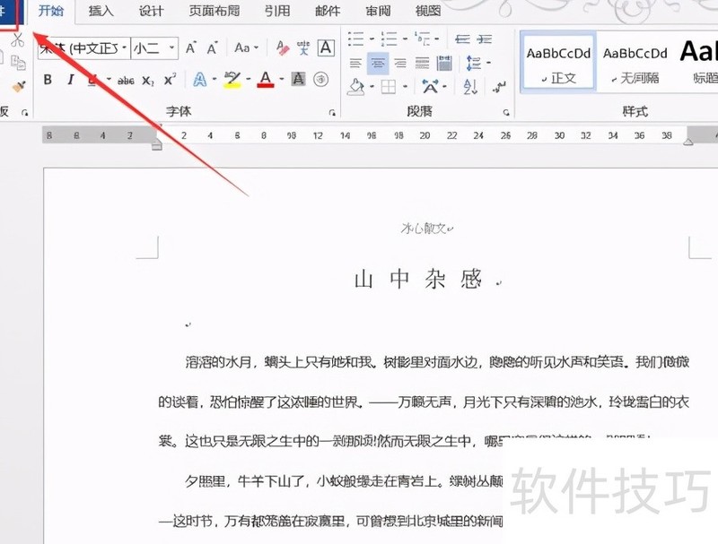
Task: Switch to the 插入 tab
Action: [101, 12]
